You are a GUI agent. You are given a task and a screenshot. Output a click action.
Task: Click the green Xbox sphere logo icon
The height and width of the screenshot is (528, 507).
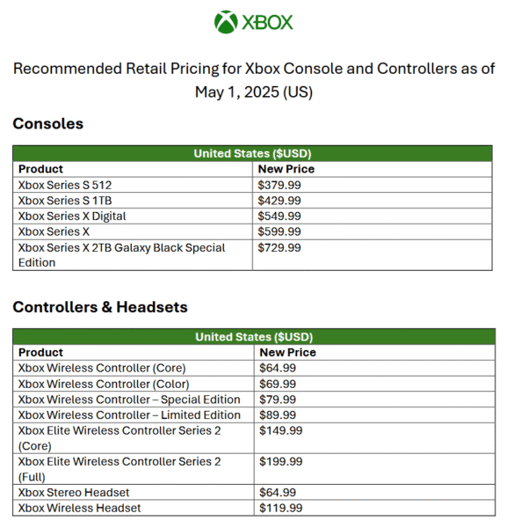226,22
